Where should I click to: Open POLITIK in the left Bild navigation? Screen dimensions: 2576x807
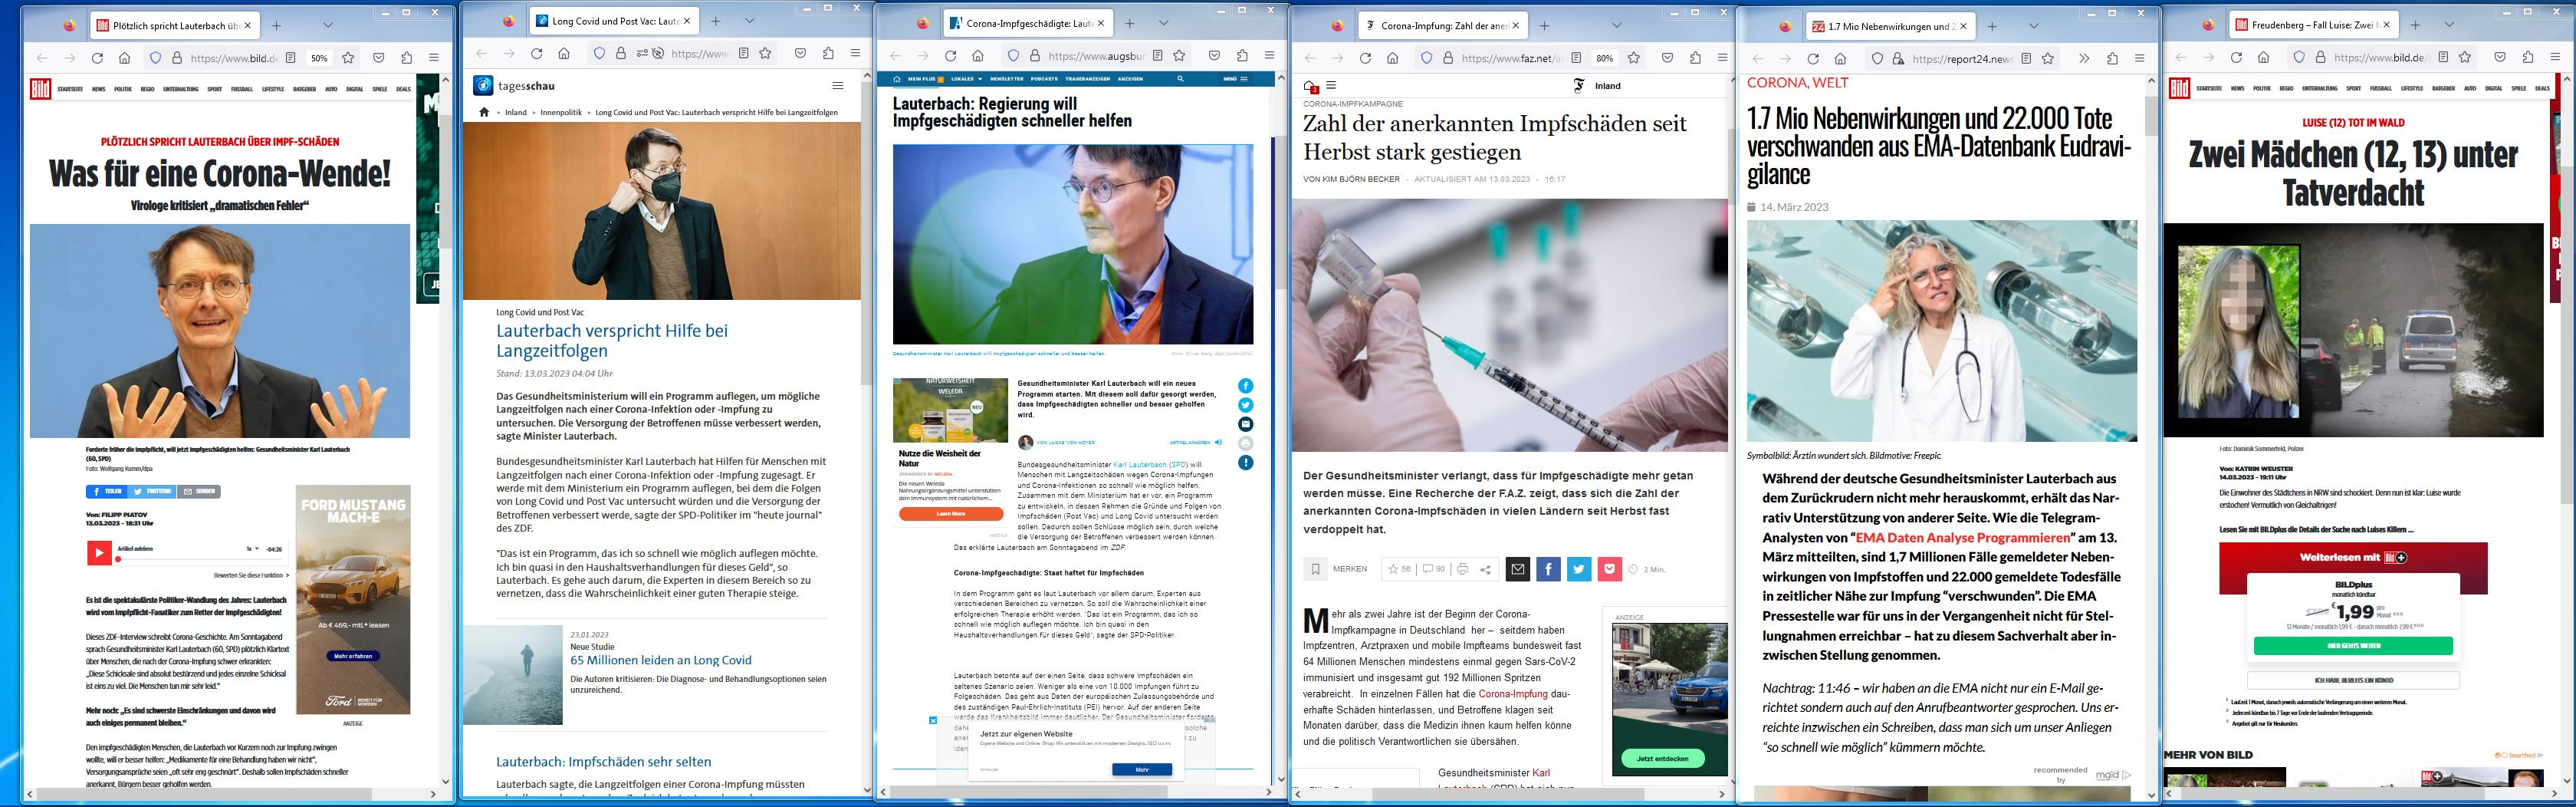pos(123,89)
